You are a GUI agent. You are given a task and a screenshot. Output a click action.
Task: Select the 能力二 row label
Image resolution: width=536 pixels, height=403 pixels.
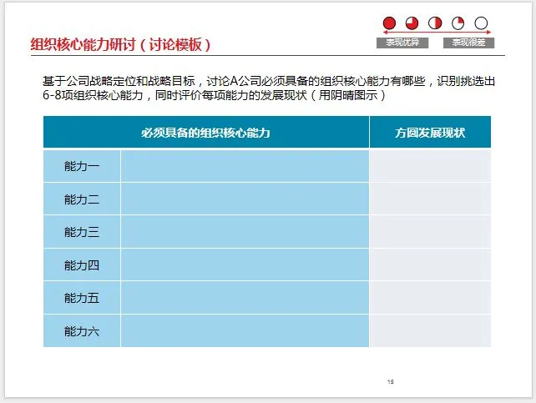(x=82, y=199)
